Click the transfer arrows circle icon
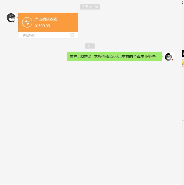Image resolution: width=184 pixels, height=185 pixels. [x=27, y=22]
